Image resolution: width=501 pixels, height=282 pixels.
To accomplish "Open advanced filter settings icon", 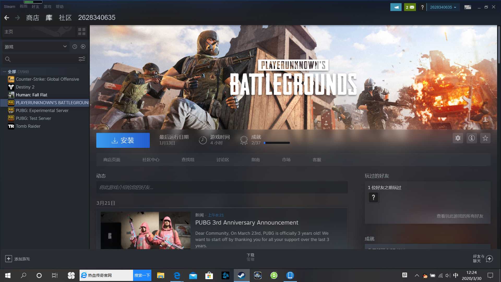I will (x=82, y=59).
